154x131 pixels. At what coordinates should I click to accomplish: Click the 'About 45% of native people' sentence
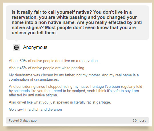[x=47, y=68]
